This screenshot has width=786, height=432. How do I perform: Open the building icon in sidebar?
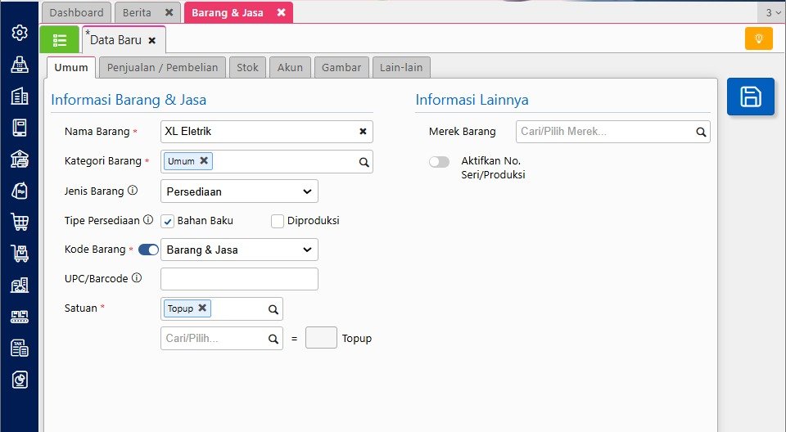(x=20, y=97)
